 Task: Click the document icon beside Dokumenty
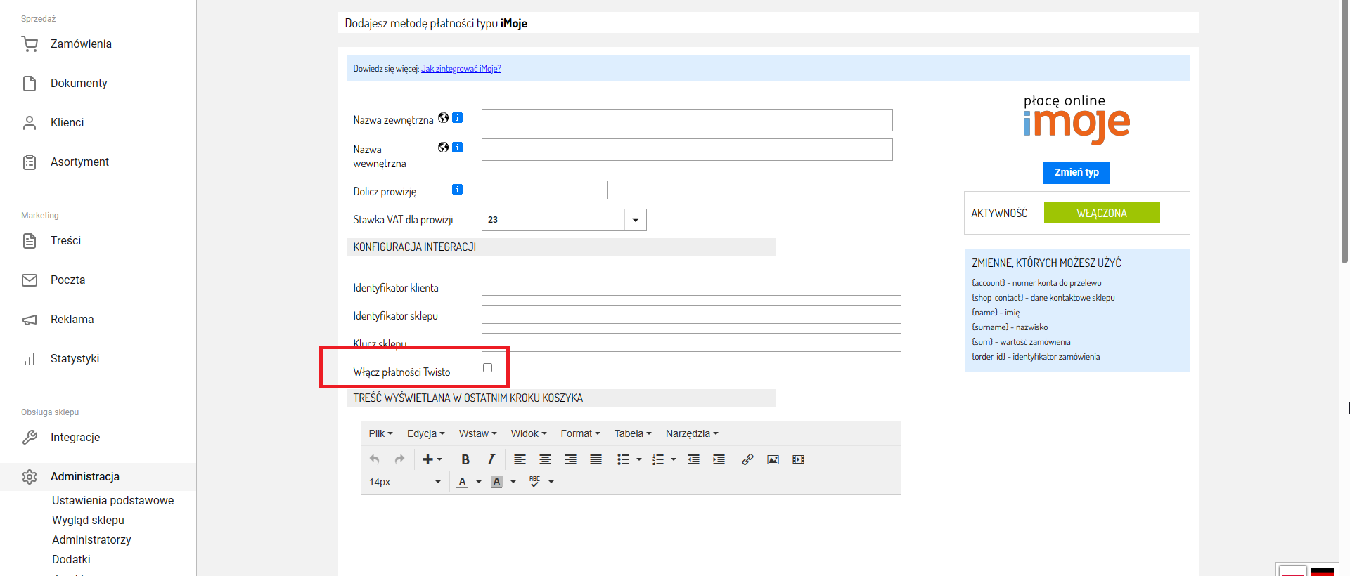point(30,84)
